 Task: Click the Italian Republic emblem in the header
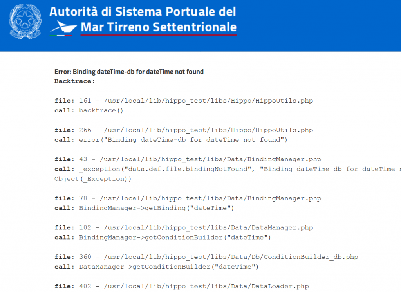tap(24, 21)
